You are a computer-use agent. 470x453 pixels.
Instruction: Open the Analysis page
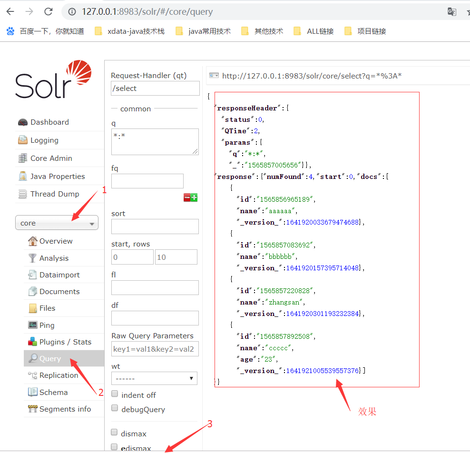pyautogui.click(x=54, y=258)
